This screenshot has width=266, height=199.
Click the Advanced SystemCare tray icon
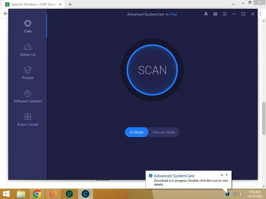click(x=228, y=194)
